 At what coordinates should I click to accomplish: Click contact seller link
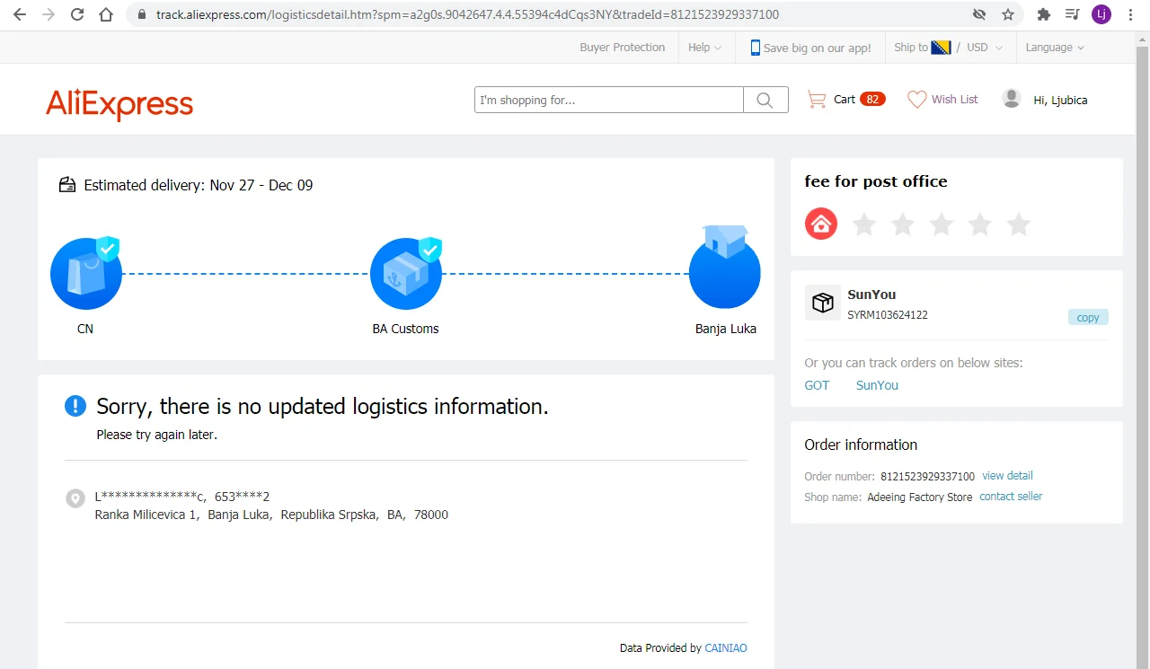(1011, 497)
